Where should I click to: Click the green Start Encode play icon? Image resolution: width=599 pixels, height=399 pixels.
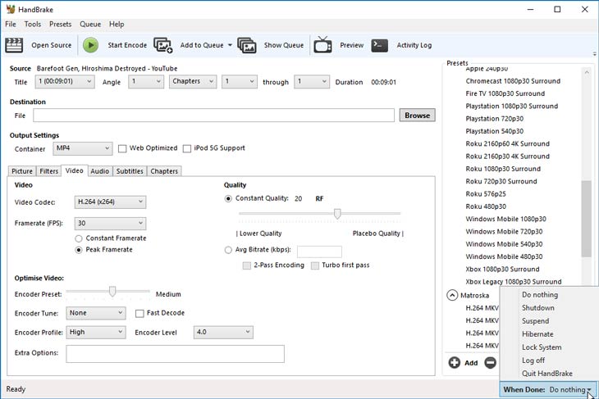tap(90, 45)
